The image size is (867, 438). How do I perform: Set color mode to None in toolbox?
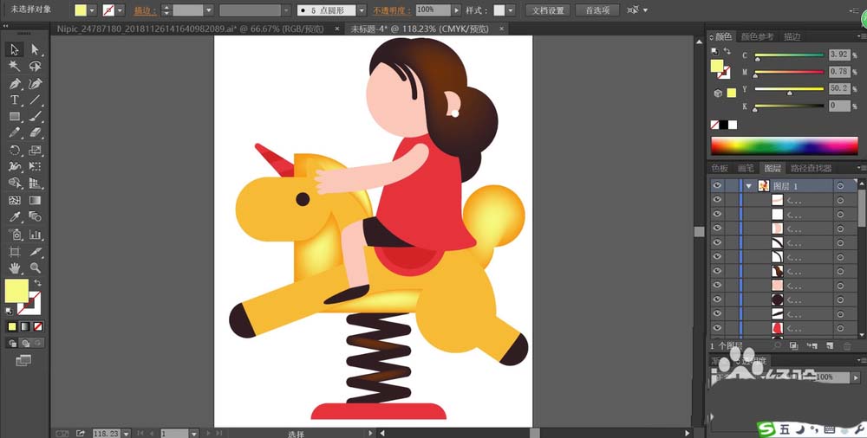click(x=38, y=326)
